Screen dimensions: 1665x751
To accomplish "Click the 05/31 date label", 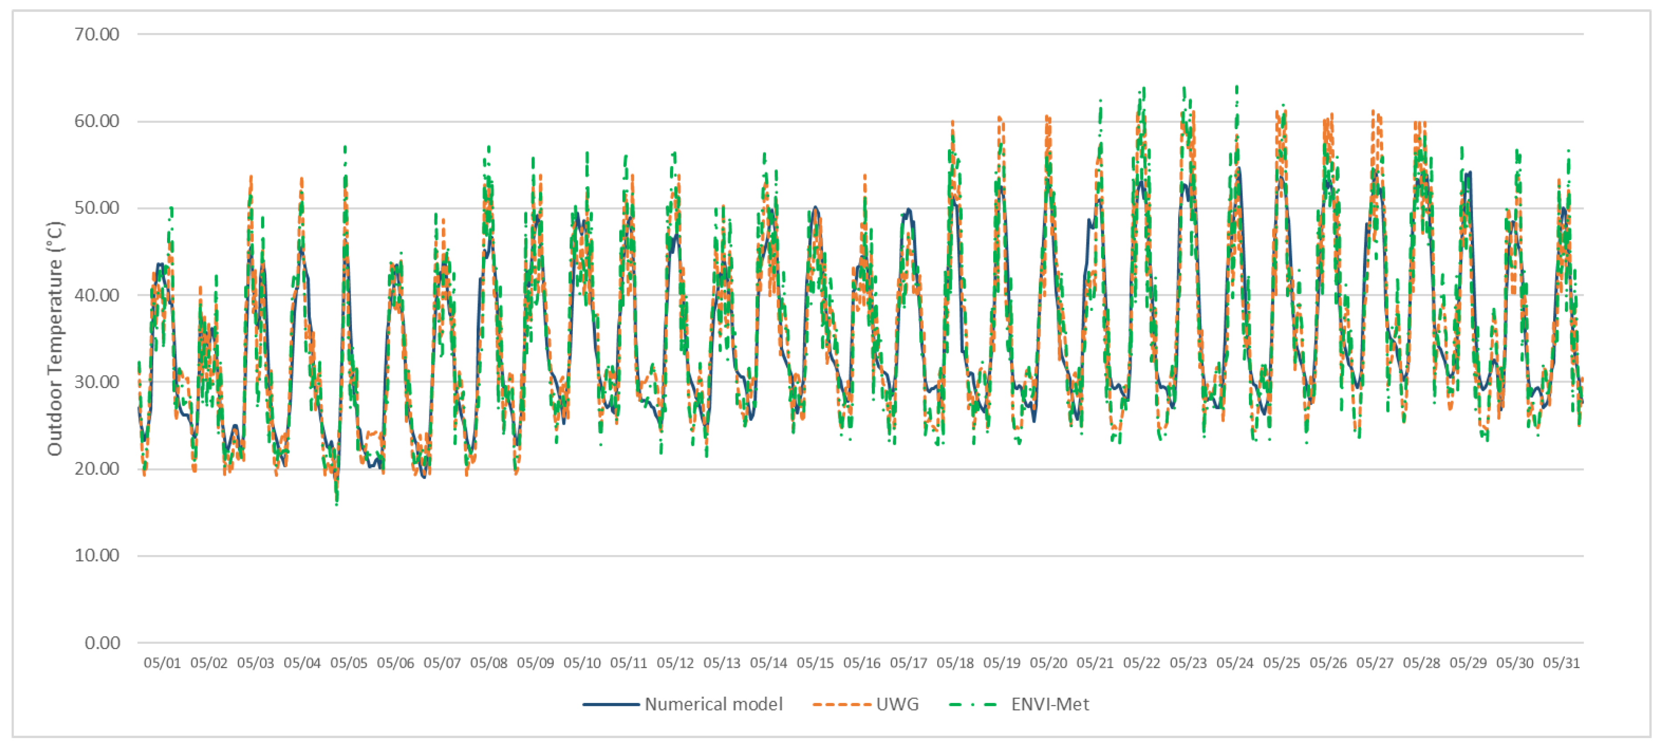I will tap(1561, 662).
